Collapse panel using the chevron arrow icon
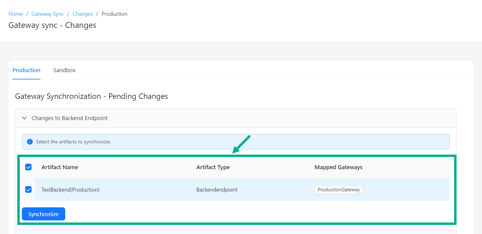This screenshot has width=482, height=234. pyautogui.click(x=24, y=118)
